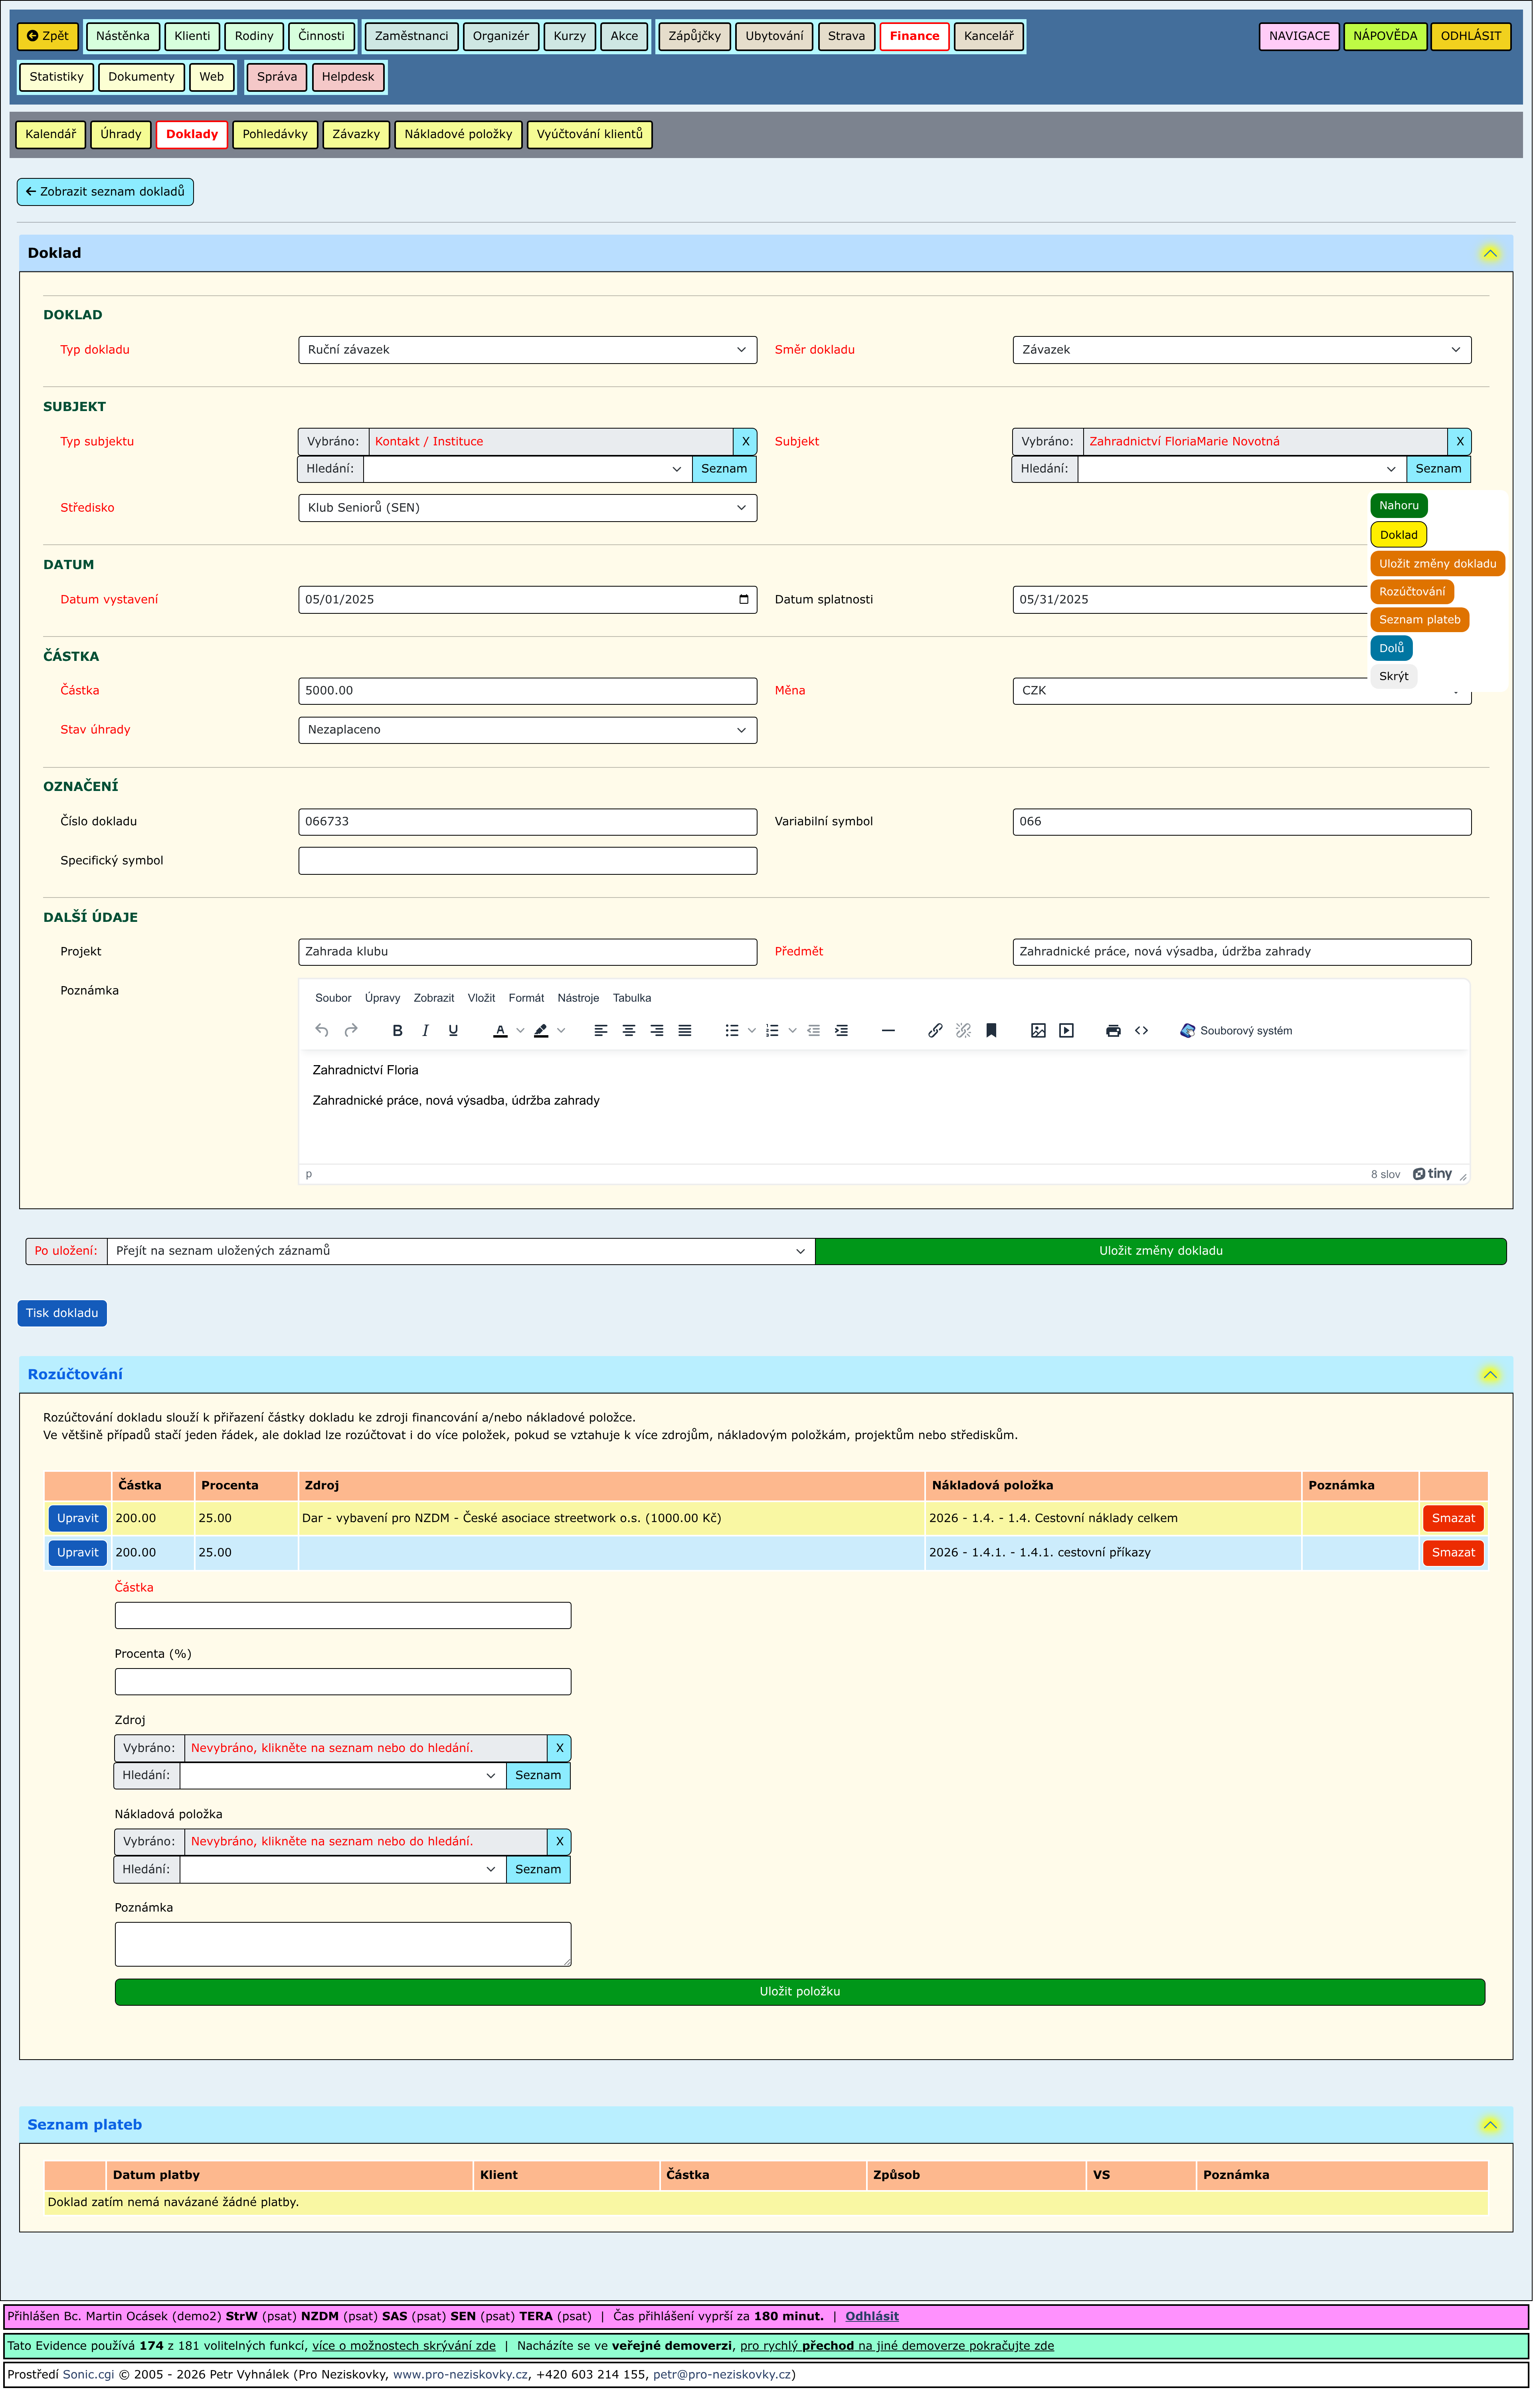The width and height of the screenshot is (1535, 2408).
Task: Collapse the Seznam plateb section
Action: [x=1489, y=2125]
